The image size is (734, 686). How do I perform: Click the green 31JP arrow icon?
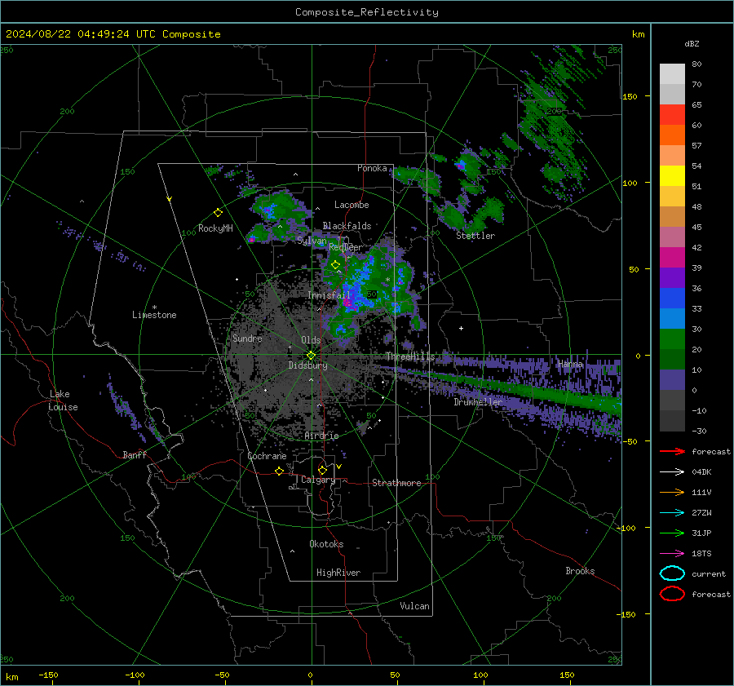click(x=672, y=533)
